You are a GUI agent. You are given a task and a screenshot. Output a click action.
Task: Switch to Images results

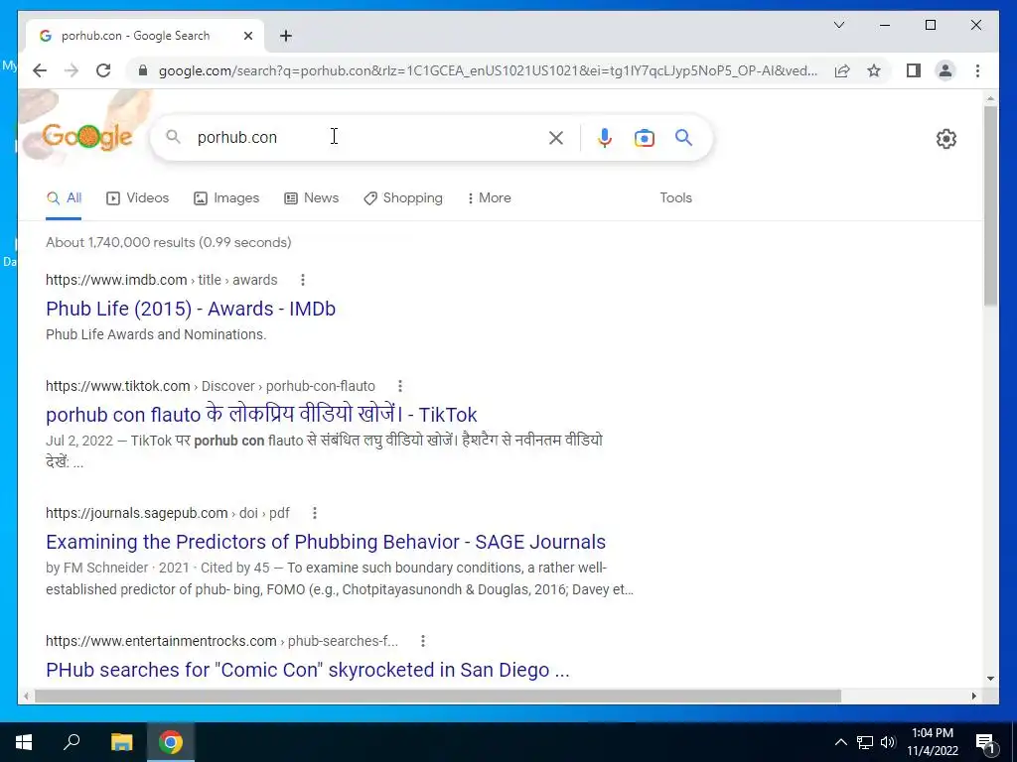pyautogui.click(x=226, y=198)
